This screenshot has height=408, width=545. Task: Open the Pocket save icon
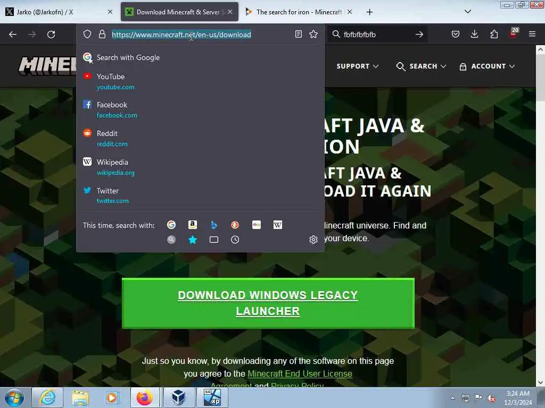point(456,34)
